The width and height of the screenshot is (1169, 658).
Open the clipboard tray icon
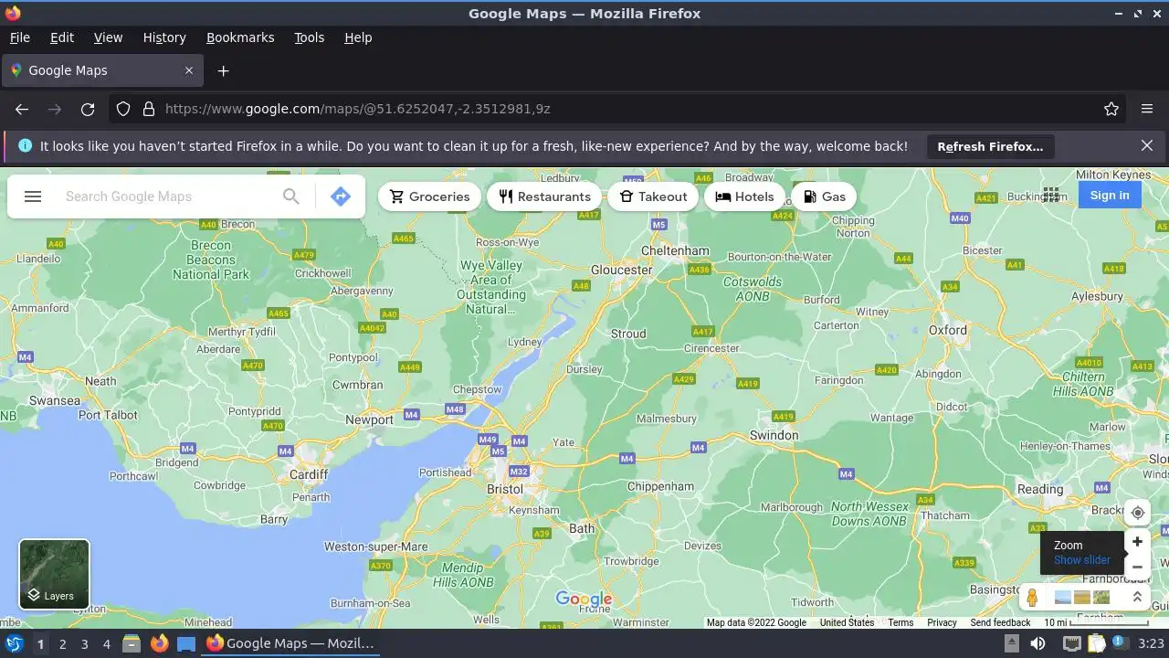pyautogui.click(x=1097, y=643)
